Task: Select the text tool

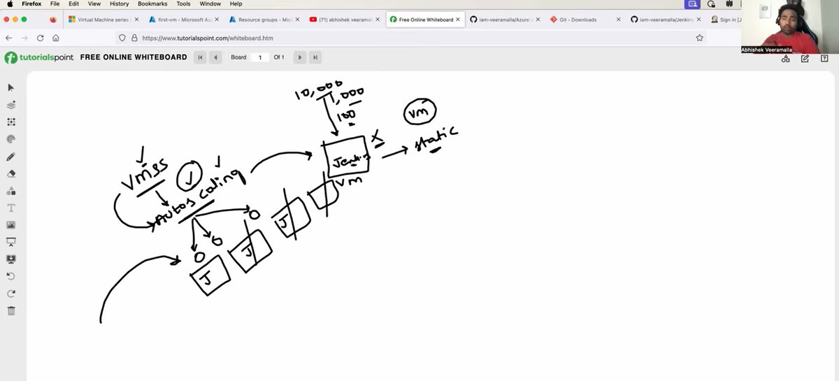Action: pyautogui.click(x=11, y=208)
